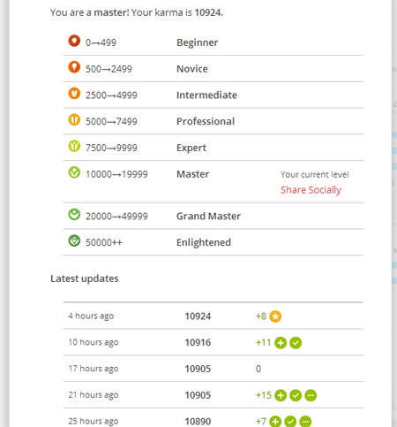Click the 10916 karma total

tap(198, 343)
